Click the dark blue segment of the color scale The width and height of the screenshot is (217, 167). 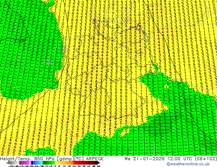coord(32,163)
